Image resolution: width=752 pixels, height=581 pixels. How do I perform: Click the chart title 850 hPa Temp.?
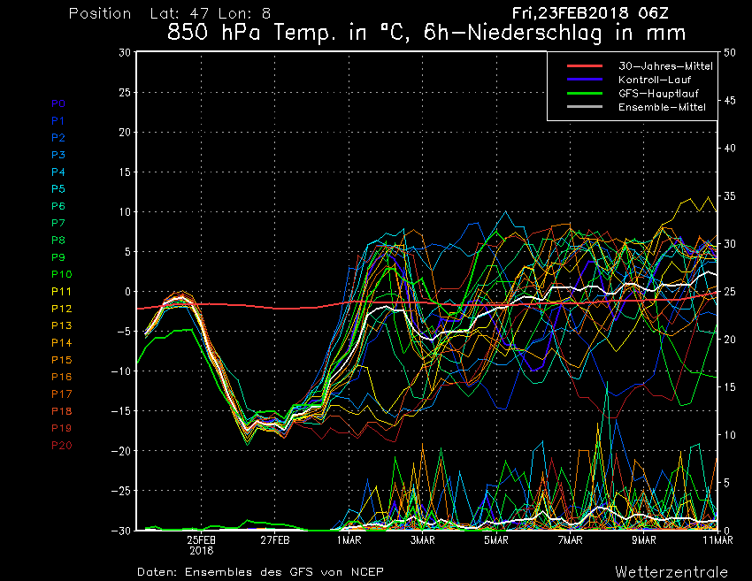[x=426, y=33]
